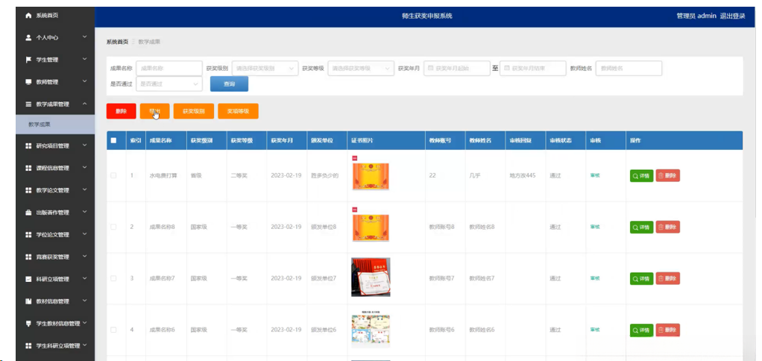The image size is (762, 361).
Task: Click 退出登录 to log out
Action: pyautogui.click(x=733, y=16)
